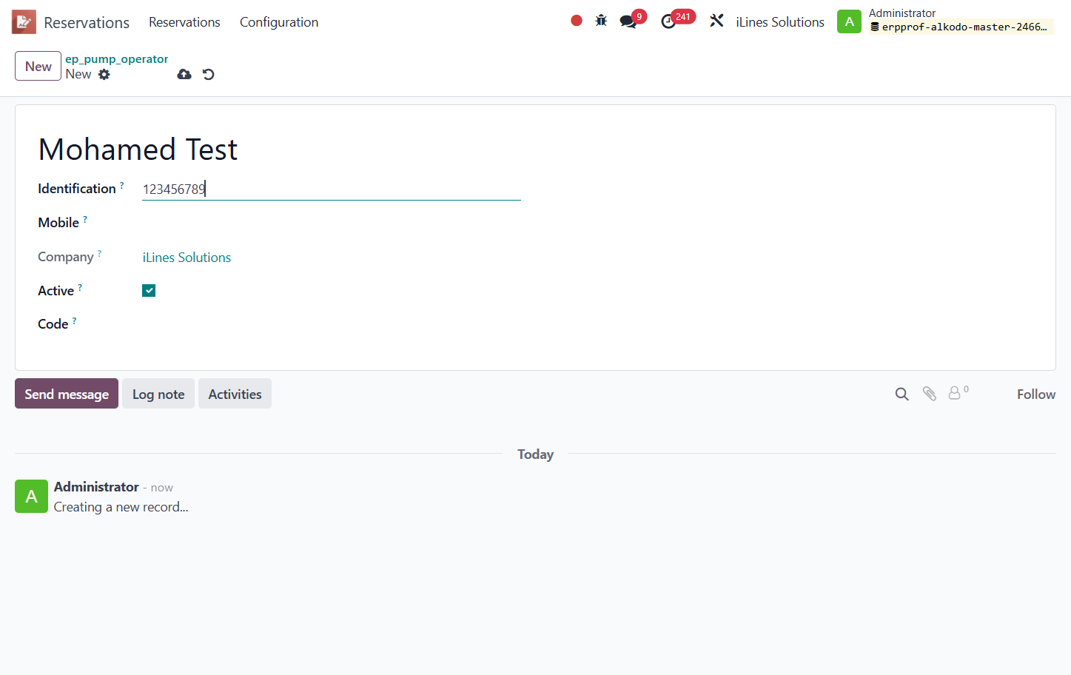Click the Follow button
1071x675 pixels.
(1036, 394)
